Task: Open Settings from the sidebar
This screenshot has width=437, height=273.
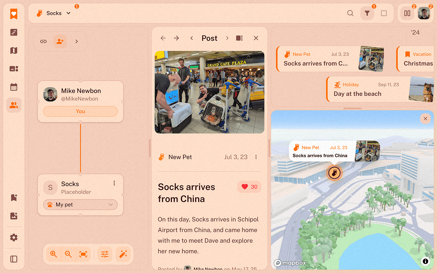Action: [14, 237]
